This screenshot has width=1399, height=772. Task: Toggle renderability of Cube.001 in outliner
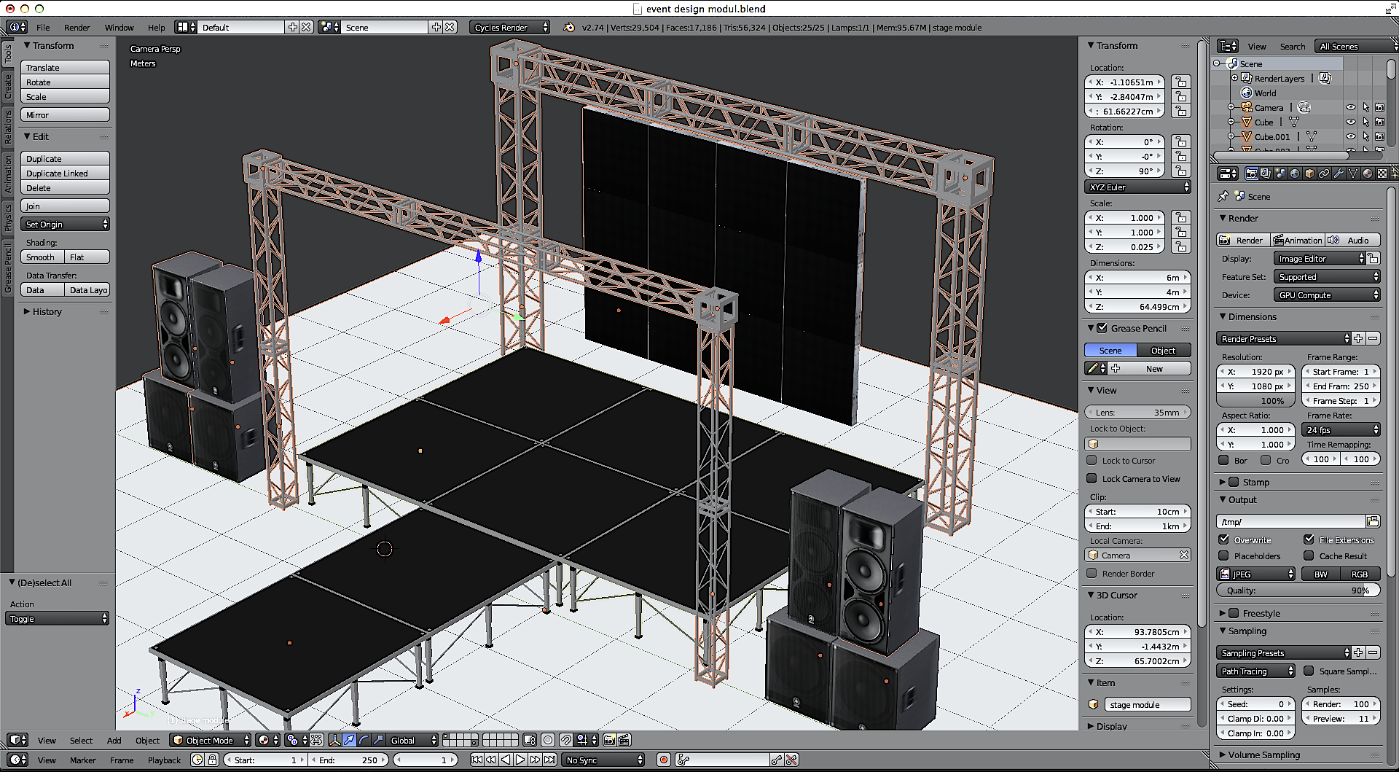click(1379, 136)
